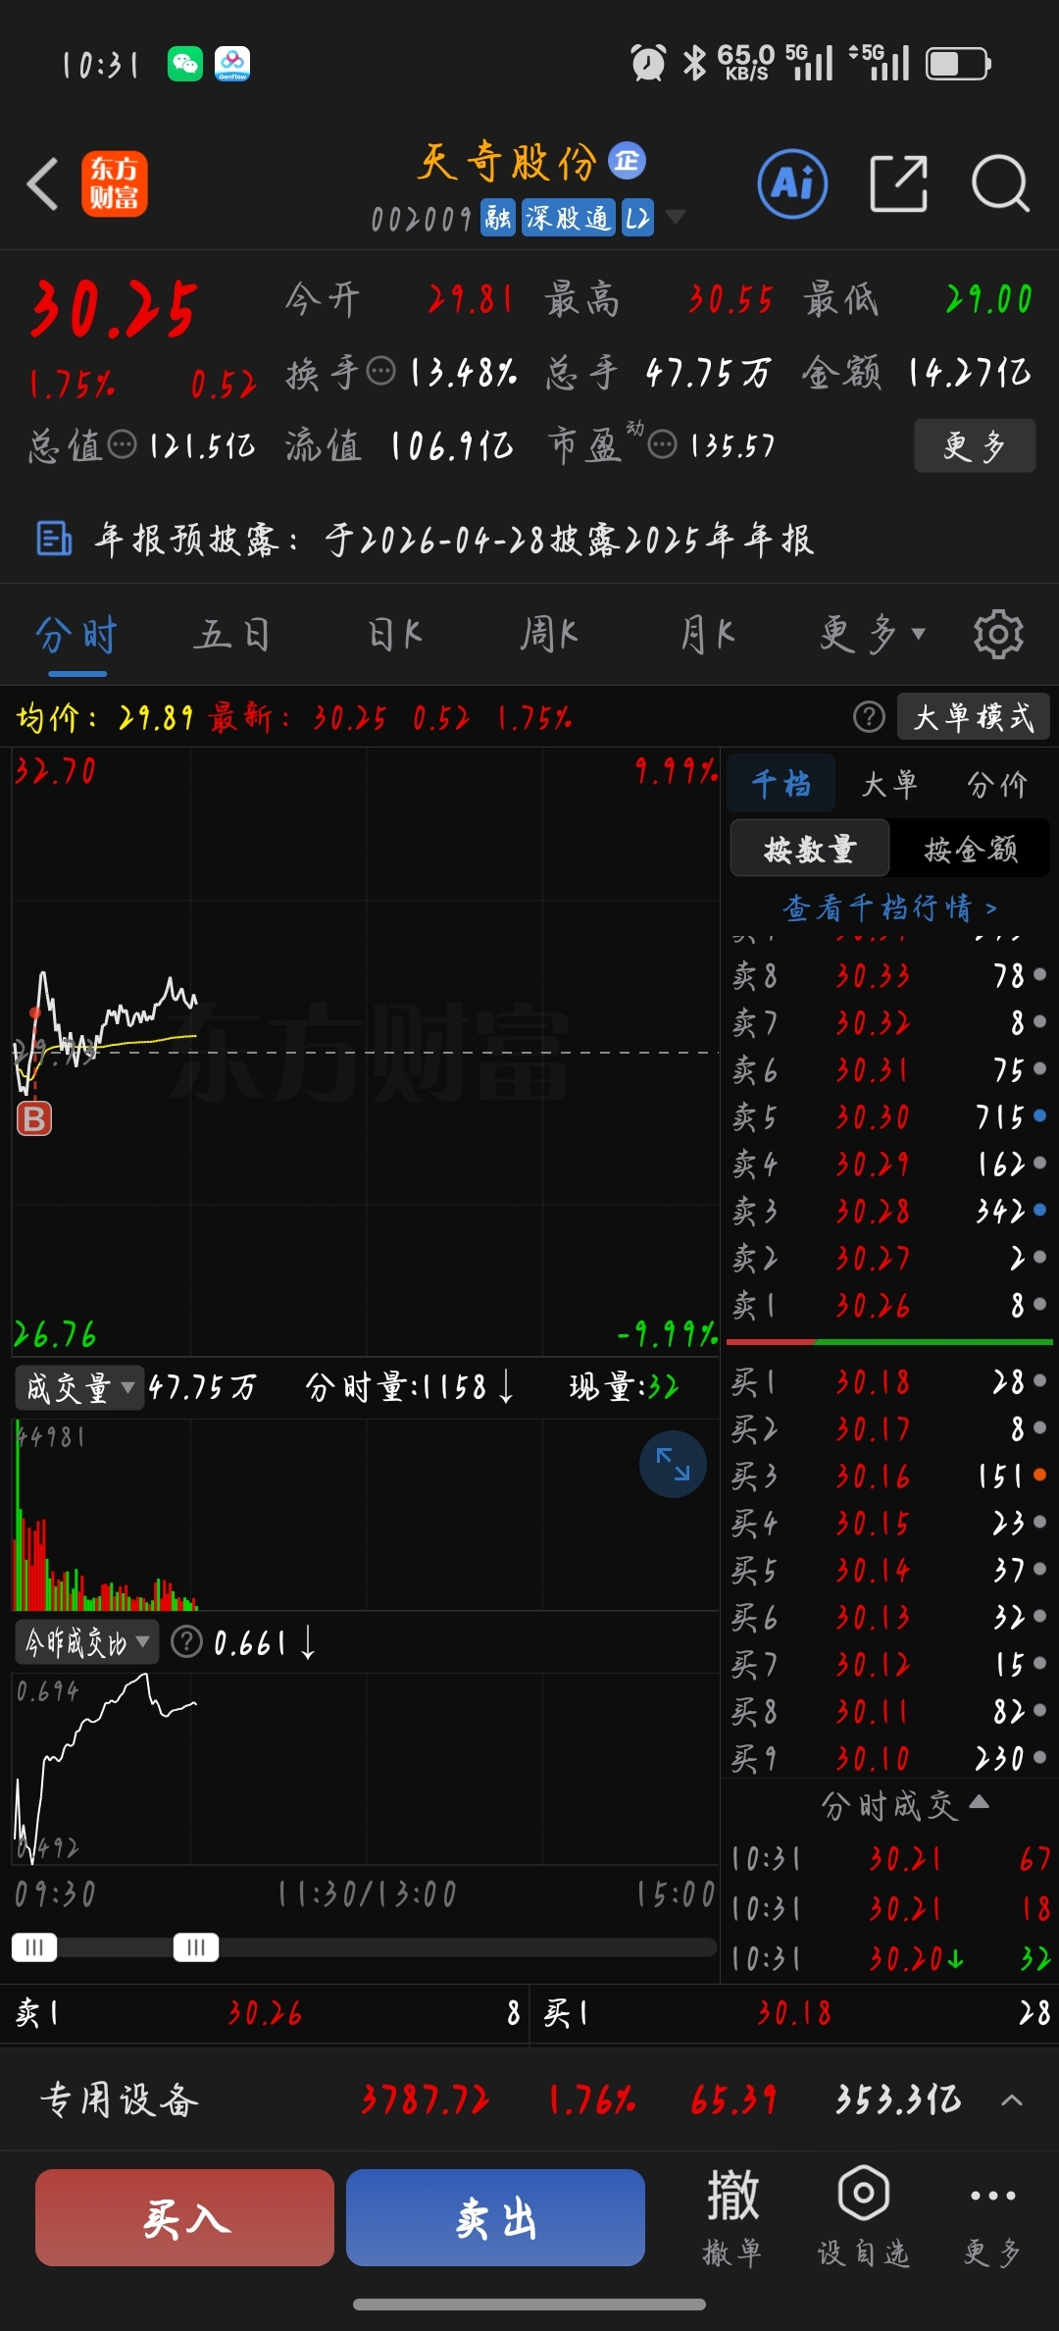Open chart settings gear icon
The height and width of the screenshot is (2331, 1059).
click(998, 635)
